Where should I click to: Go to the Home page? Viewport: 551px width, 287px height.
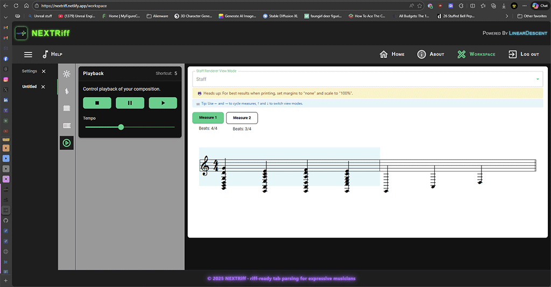pos(392,54)
